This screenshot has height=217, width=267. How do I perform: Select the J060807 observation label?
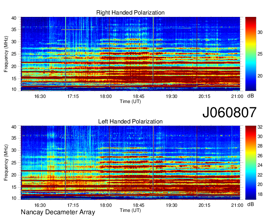tap(229, 112)
